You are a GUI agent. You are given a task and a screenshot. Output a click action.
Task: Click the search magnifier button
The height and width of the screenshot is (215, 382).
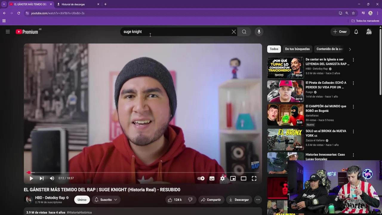pos(244,32)
